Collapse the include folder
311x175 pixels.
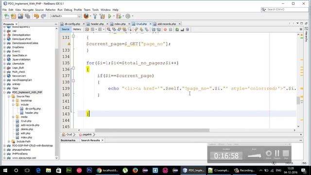point(13,105)
